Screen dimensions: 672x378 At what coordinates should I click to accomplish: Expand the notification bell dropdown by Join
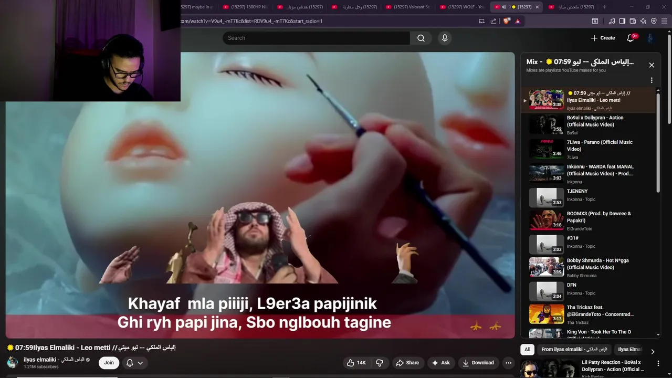[x=140, y=363]
